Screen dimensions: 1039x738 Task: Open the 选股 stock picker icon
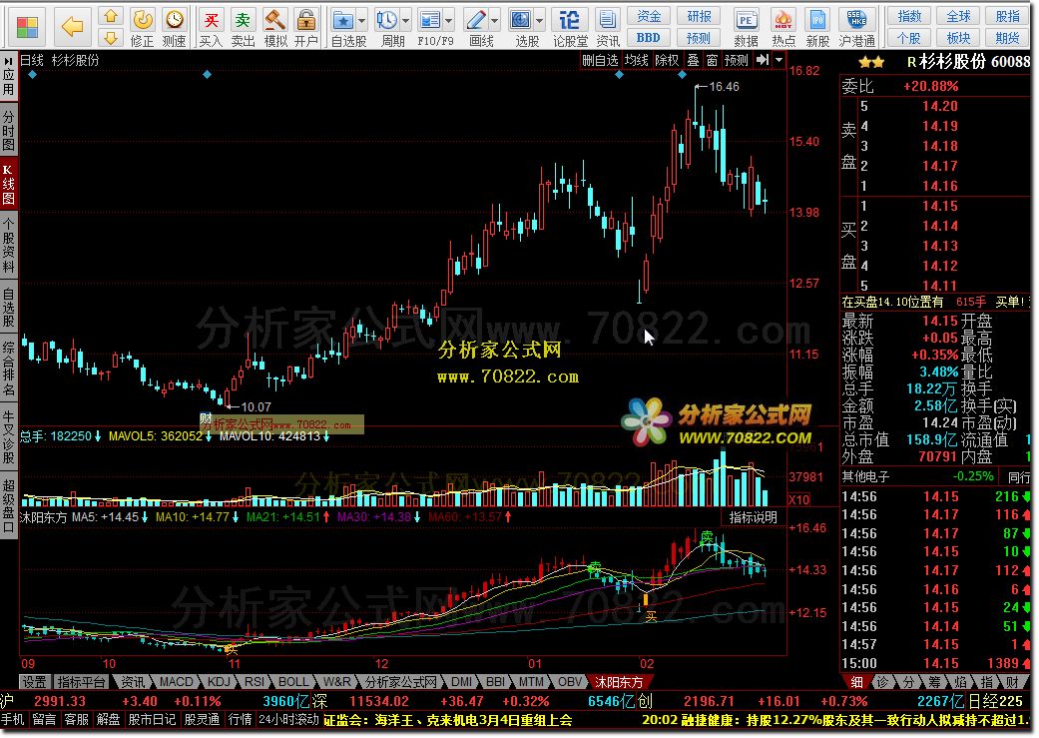[x=521, y=20]
